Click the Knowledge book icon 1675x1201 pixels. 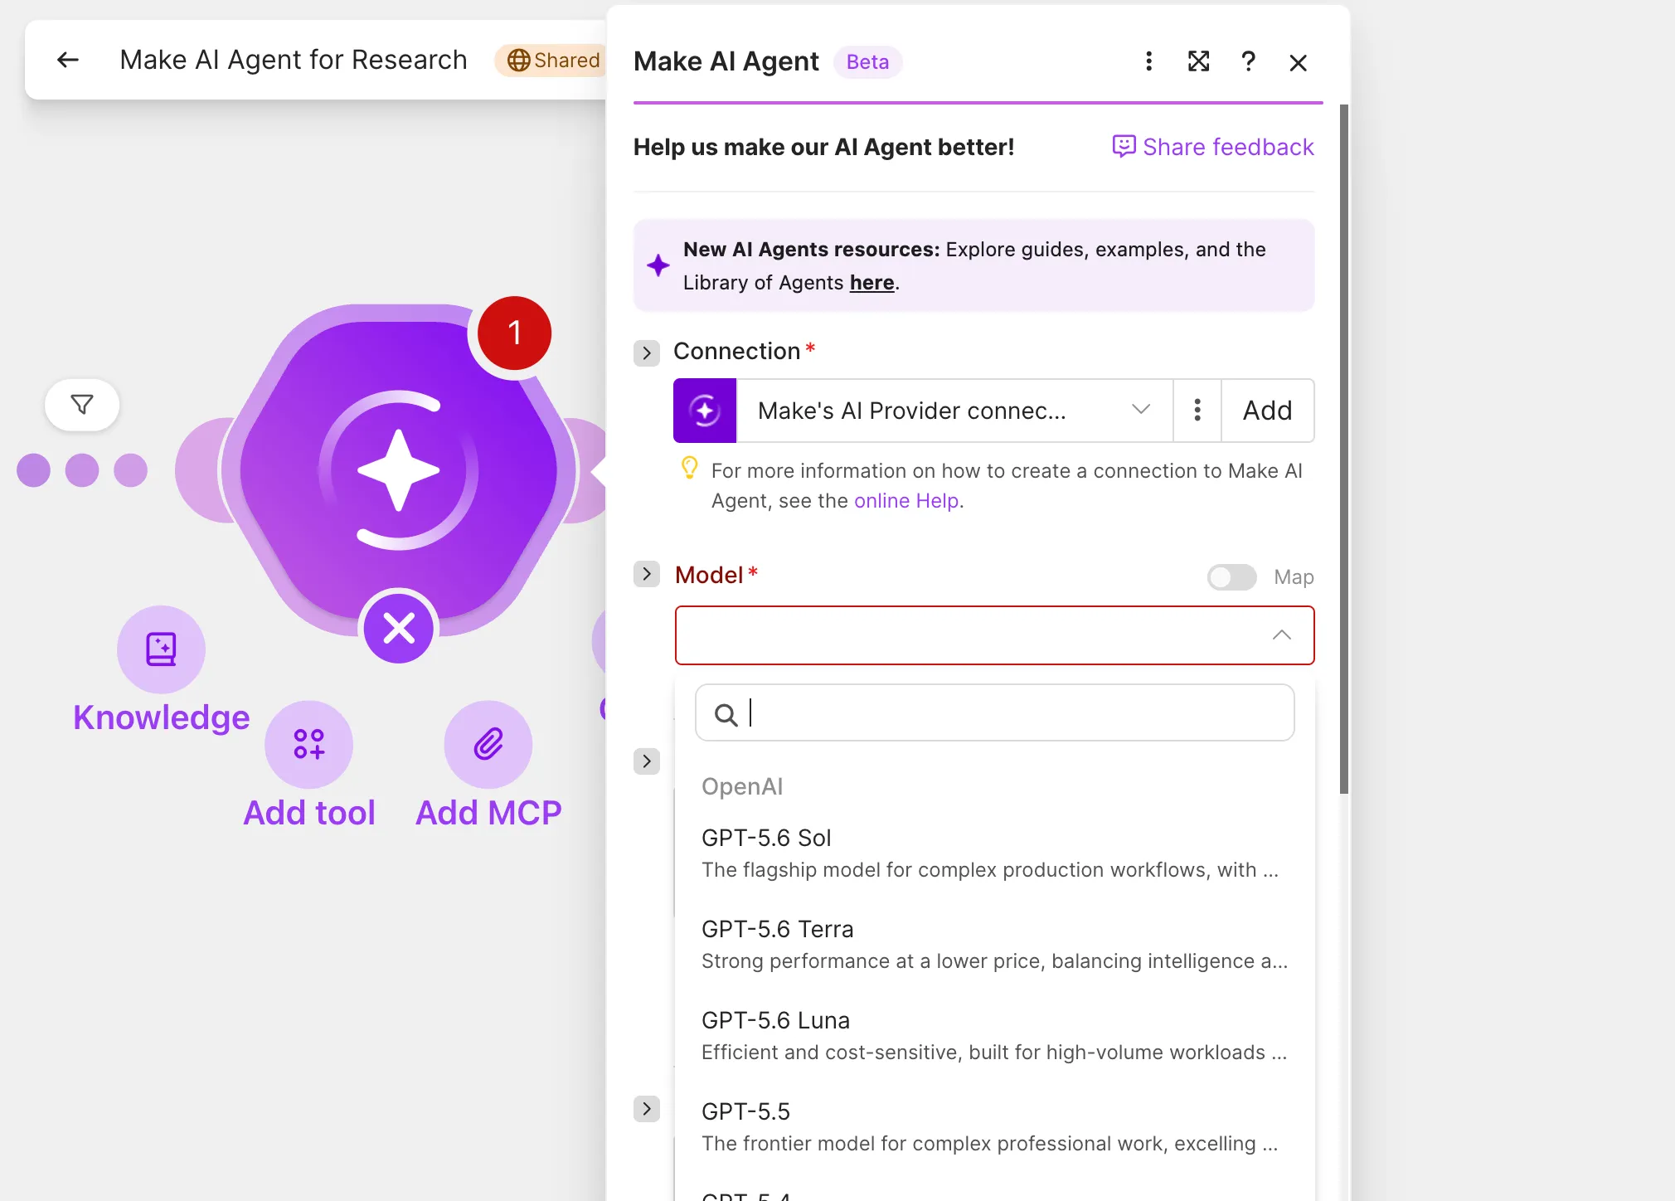pyautogui.click(x=161, y=649)
